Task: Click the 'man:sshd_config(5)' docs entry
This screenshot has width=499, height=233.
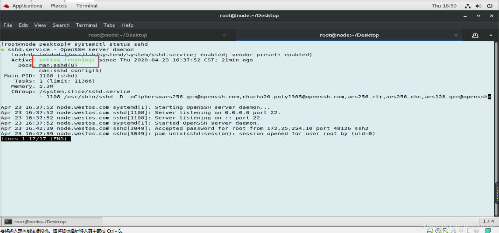Action: [71, 70]
